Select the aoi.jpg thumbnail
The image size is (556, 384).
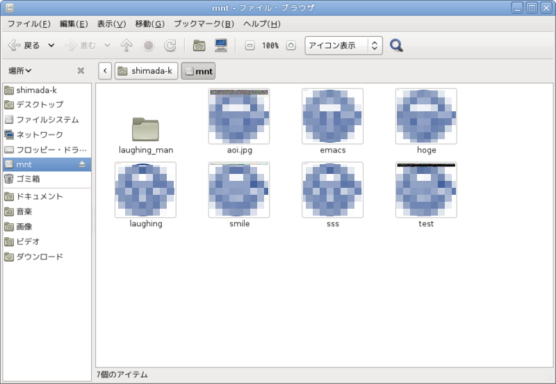tap(239, 116)
